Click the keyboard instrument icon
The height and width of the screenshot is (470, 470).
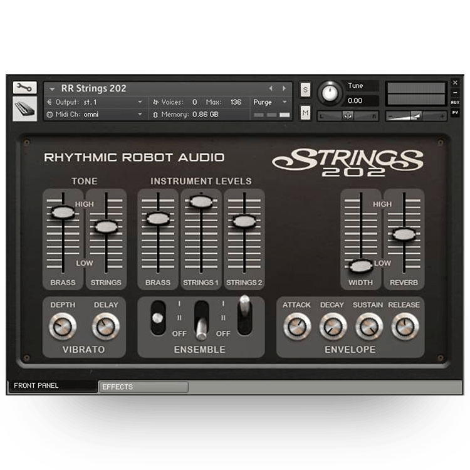tap(24, 108)
